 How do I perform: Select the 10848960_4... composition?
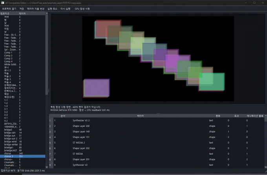pos(23,127)
